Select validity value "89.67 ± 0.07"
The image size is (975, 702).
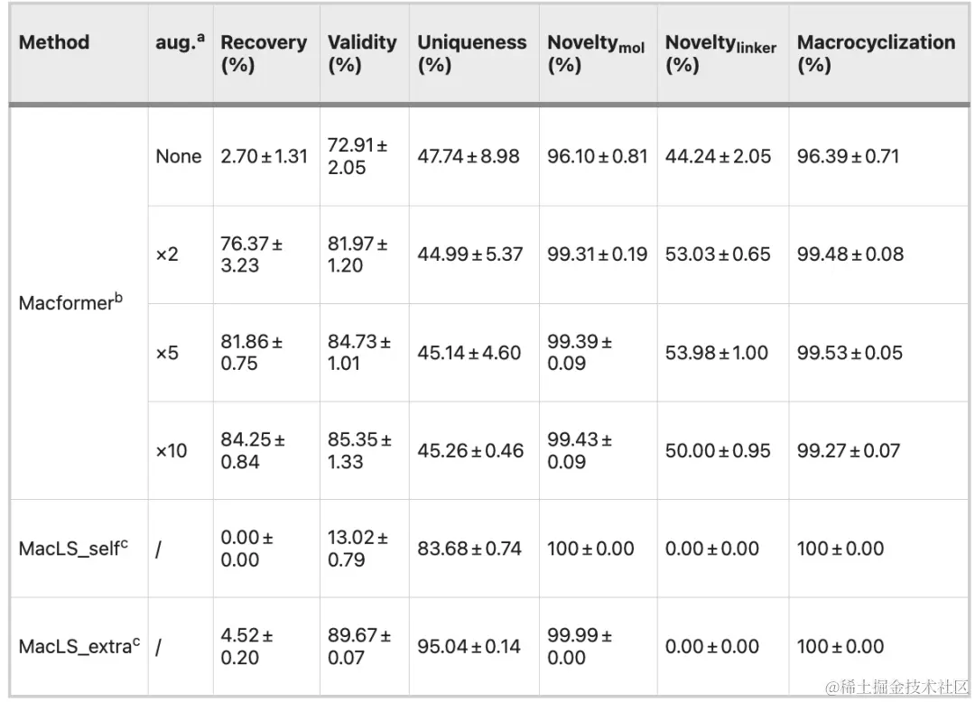pos(358,647)
